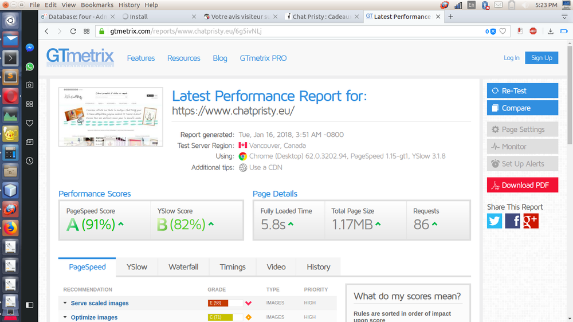Download the report as PDF
Viewport: 573px width, 322px height.
[522, 185]
